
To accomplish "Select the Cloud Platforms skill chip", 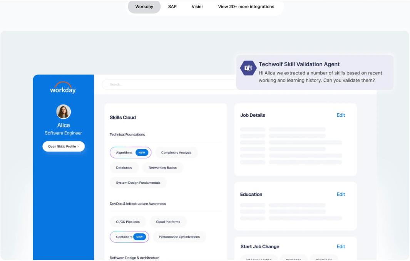I will point(168,222).
